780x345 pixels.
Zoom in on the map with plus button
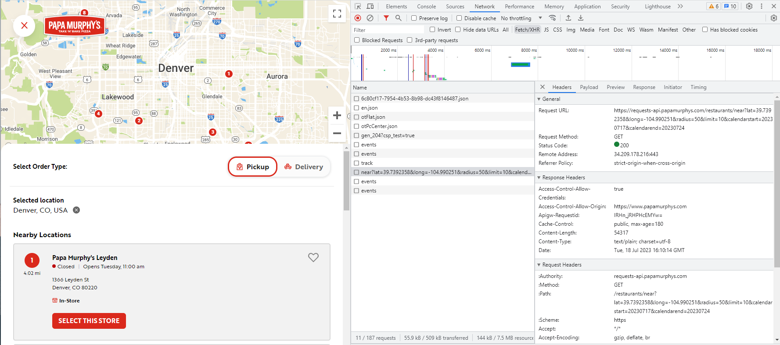click(337, 115)
